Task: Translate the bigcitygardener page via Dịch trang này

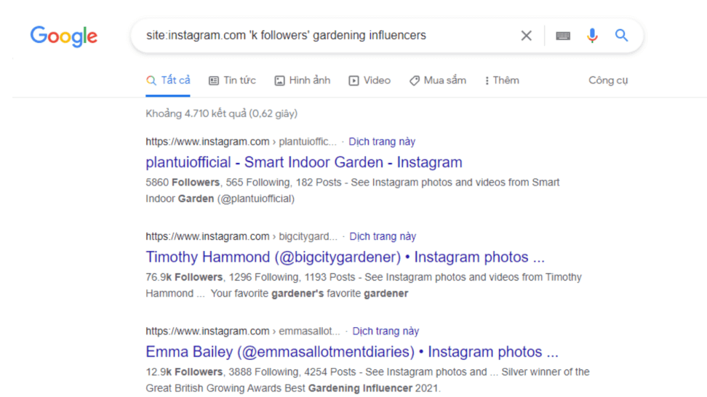Action: (383, 236)
